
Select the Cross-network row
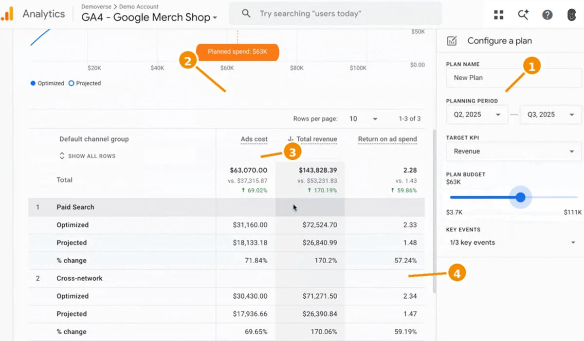(x=226, y=278)
